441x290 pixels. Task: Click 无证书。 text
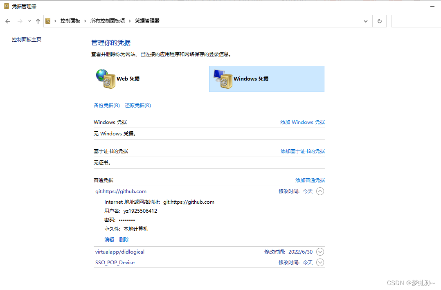(102, 162)
